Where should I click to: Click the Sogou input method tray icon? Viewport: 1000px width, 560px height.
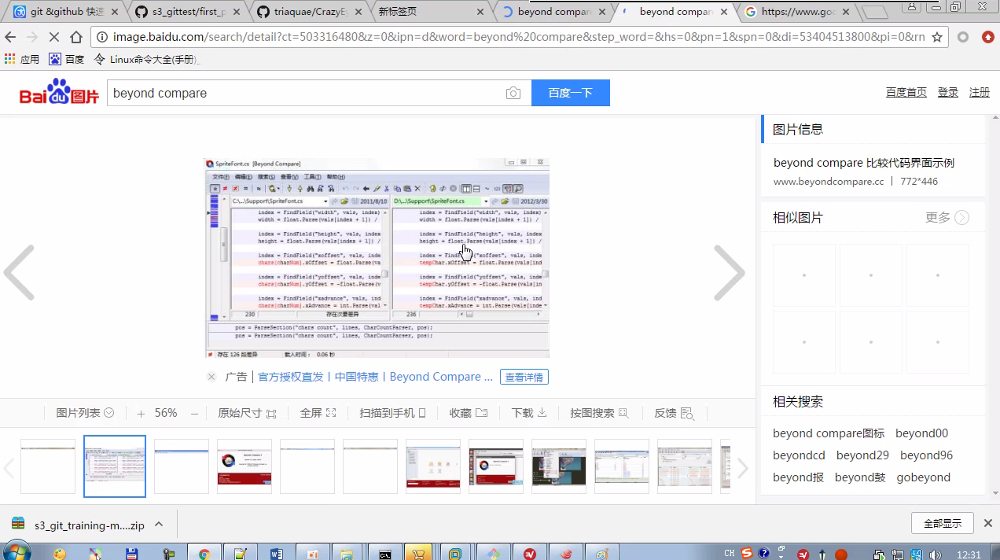pyautogui.click(x=747, y=554)
